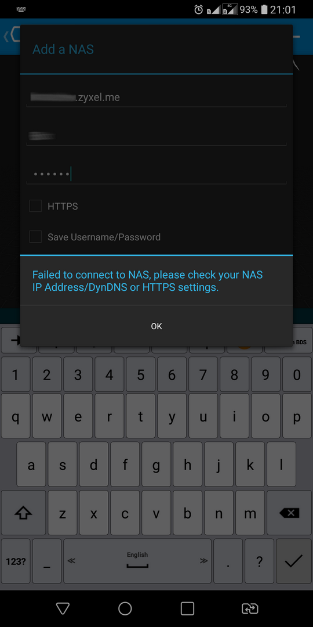Tap the question mark key
Viewport: 313px width, 627px height.
click(259, 561)
